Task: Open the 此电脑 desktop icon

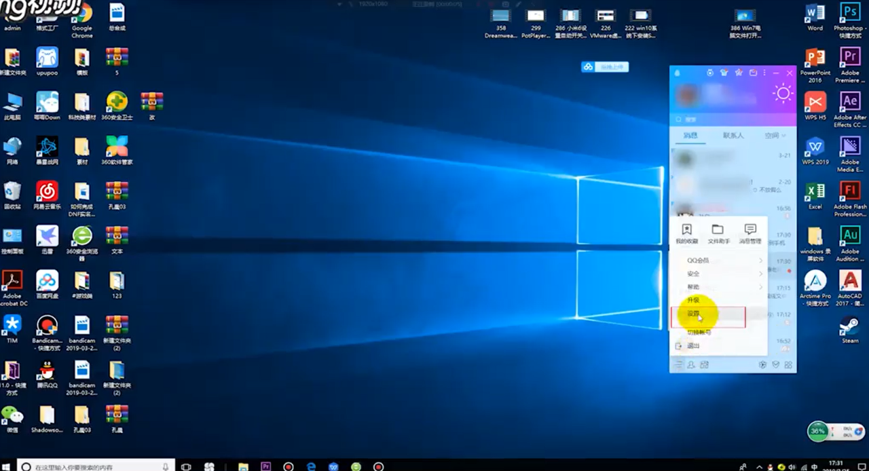Action: 12,106
